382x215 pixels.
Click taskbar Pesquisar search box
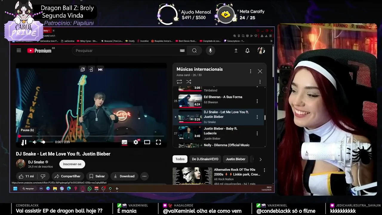(28, 188)
